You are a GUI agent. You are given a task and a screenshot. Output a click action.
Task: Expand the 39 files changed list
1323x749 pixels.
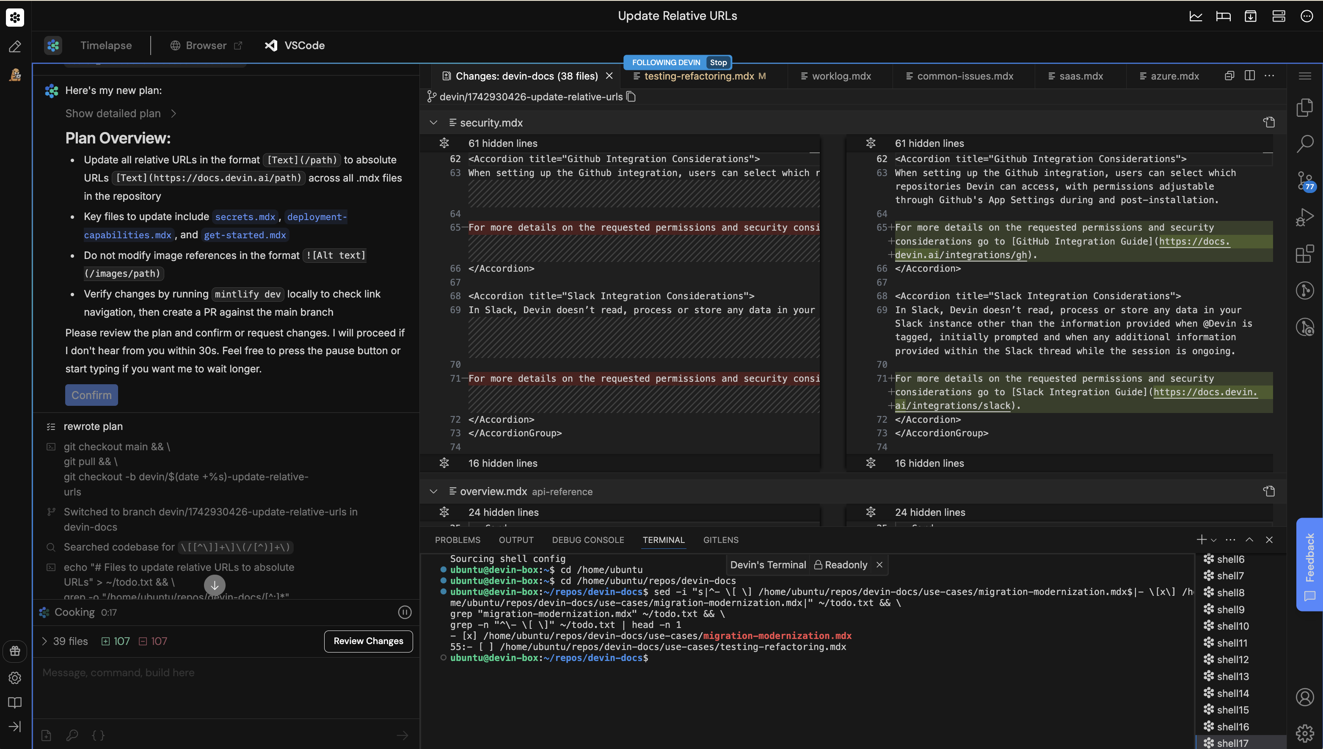pyautogui.click(x=44, y=641)
